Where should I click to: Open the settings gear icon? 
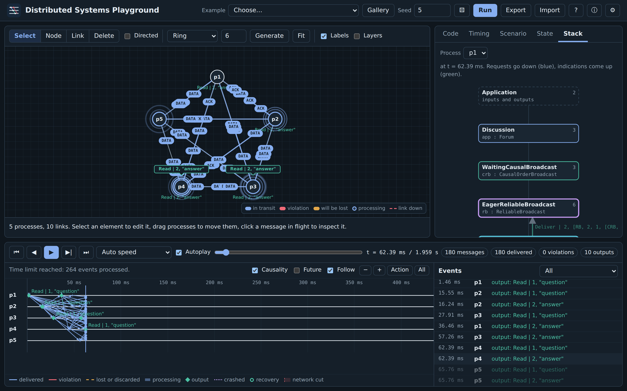tap(613, 10)
